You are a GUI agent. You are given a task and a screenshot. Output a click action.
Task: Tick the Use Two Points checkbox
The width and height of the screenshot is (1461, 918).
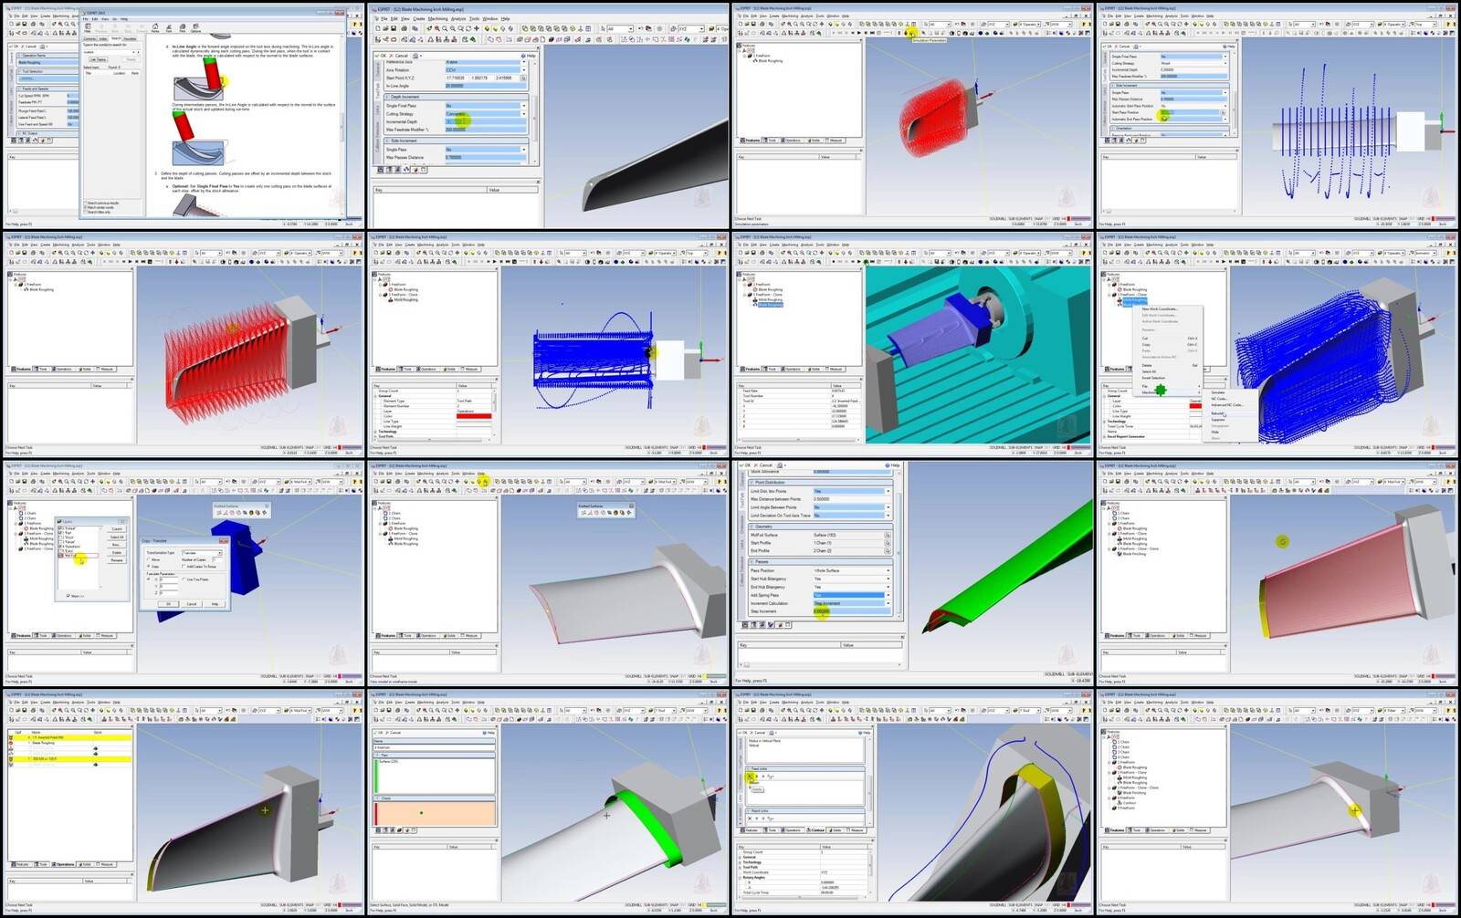[184, 579]
